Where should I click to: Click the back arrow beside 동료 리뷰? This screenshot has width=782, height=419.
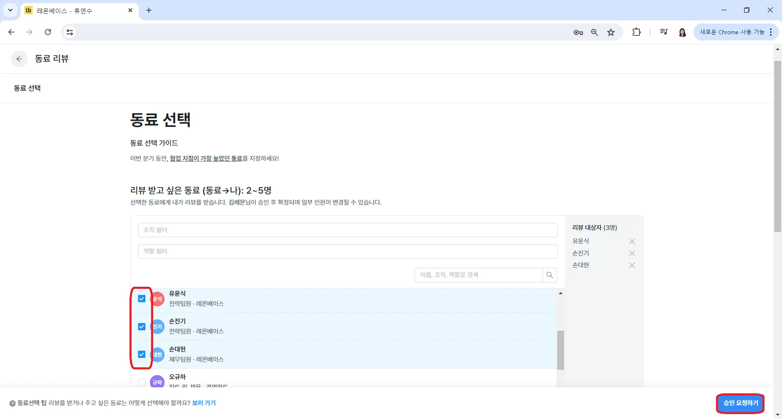[19, 59]
